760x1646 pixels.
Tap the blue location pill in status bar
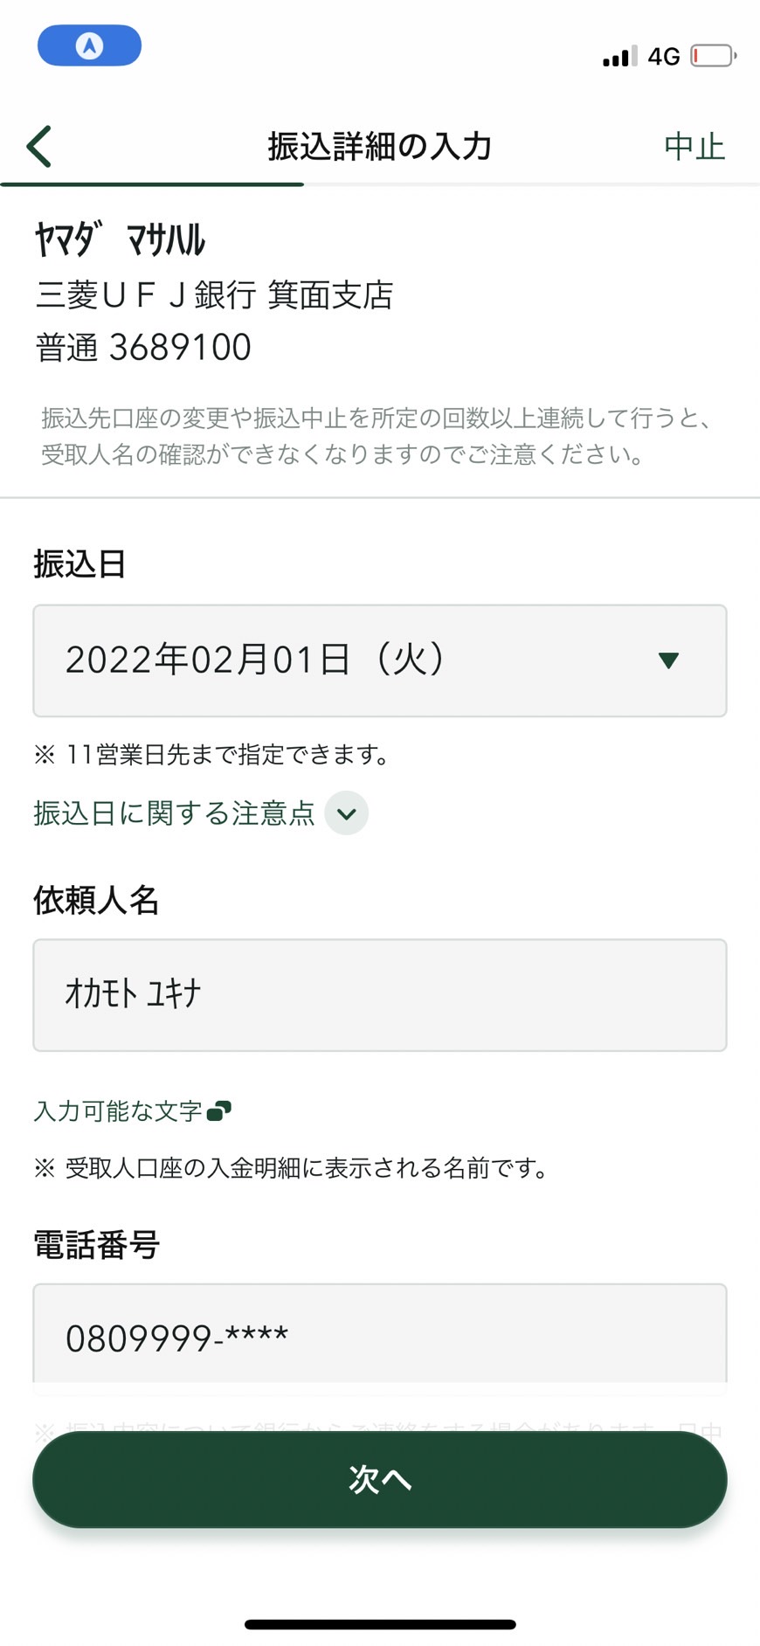[x=89, y=45]
